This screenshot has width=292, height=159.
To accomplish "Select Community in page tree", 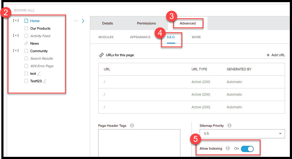I will click(x=39, y=51).
